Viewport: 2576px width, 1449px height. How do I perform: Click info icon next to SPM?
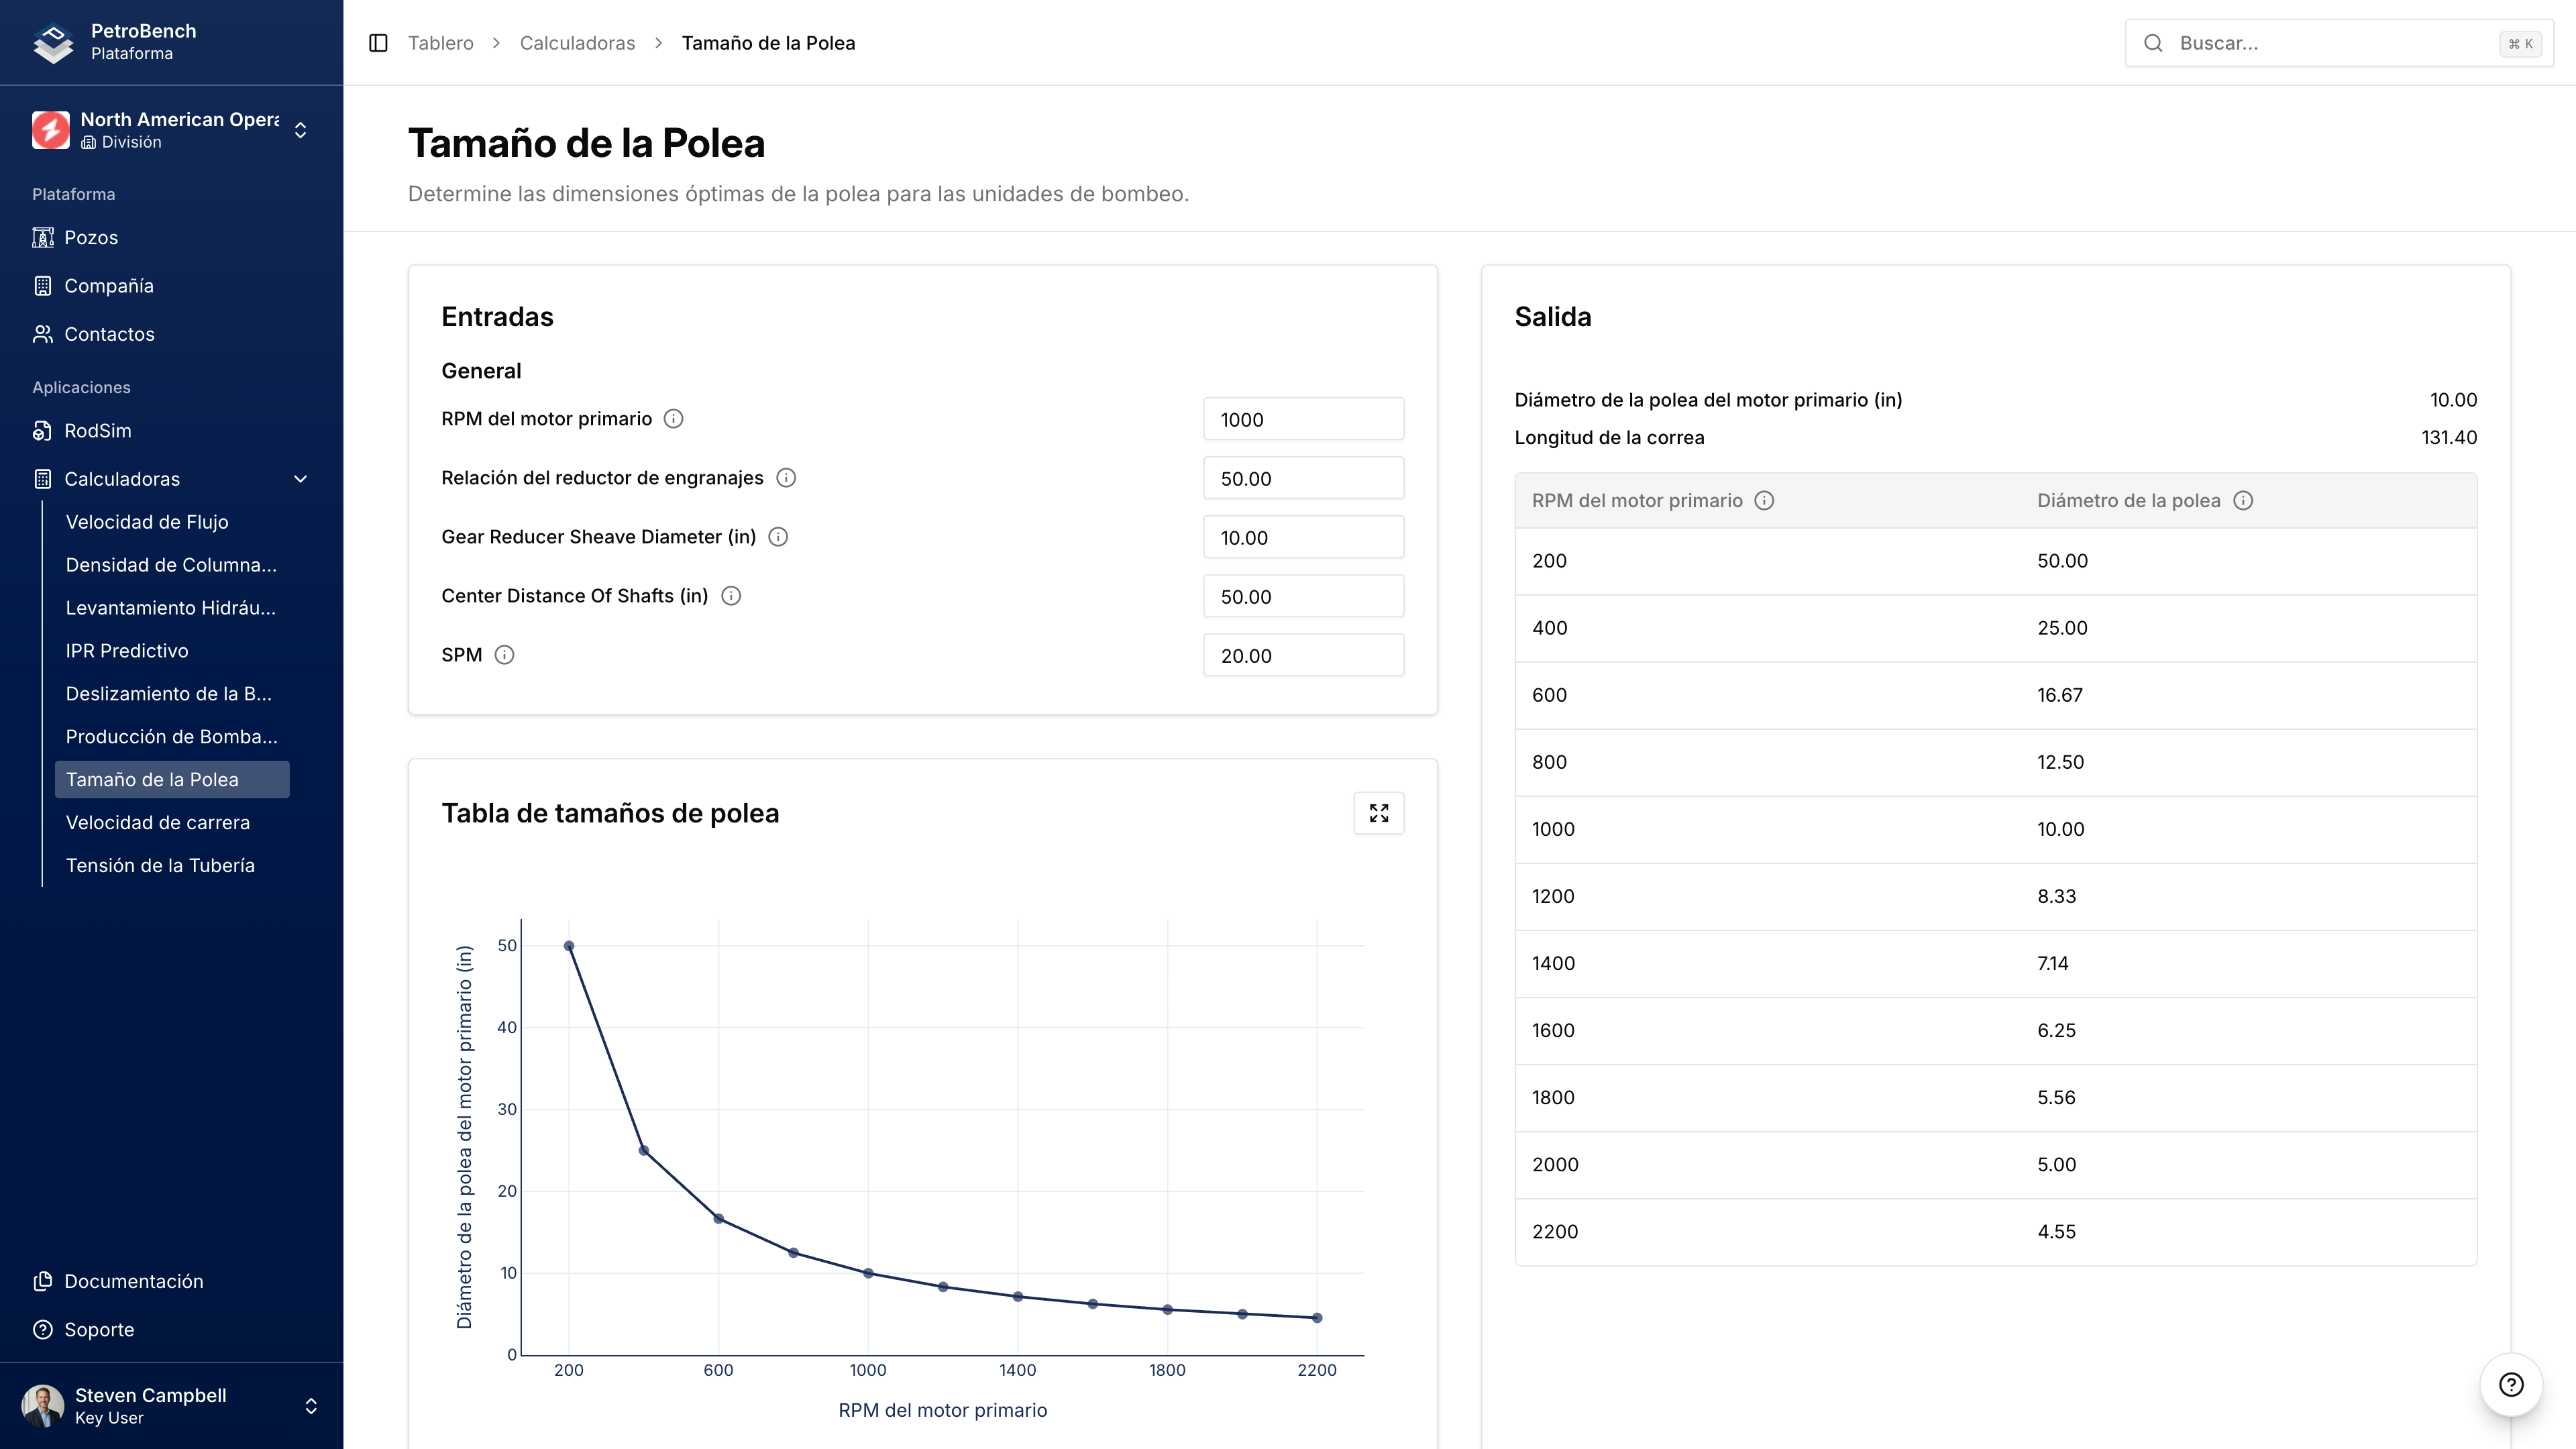[504, 655]
